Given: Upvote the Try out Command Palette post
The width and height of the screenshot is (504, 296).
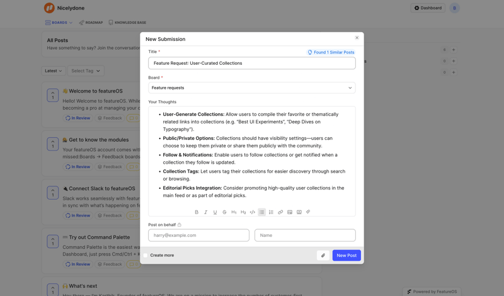Looking at the screenshot, I should pos(53,241).
